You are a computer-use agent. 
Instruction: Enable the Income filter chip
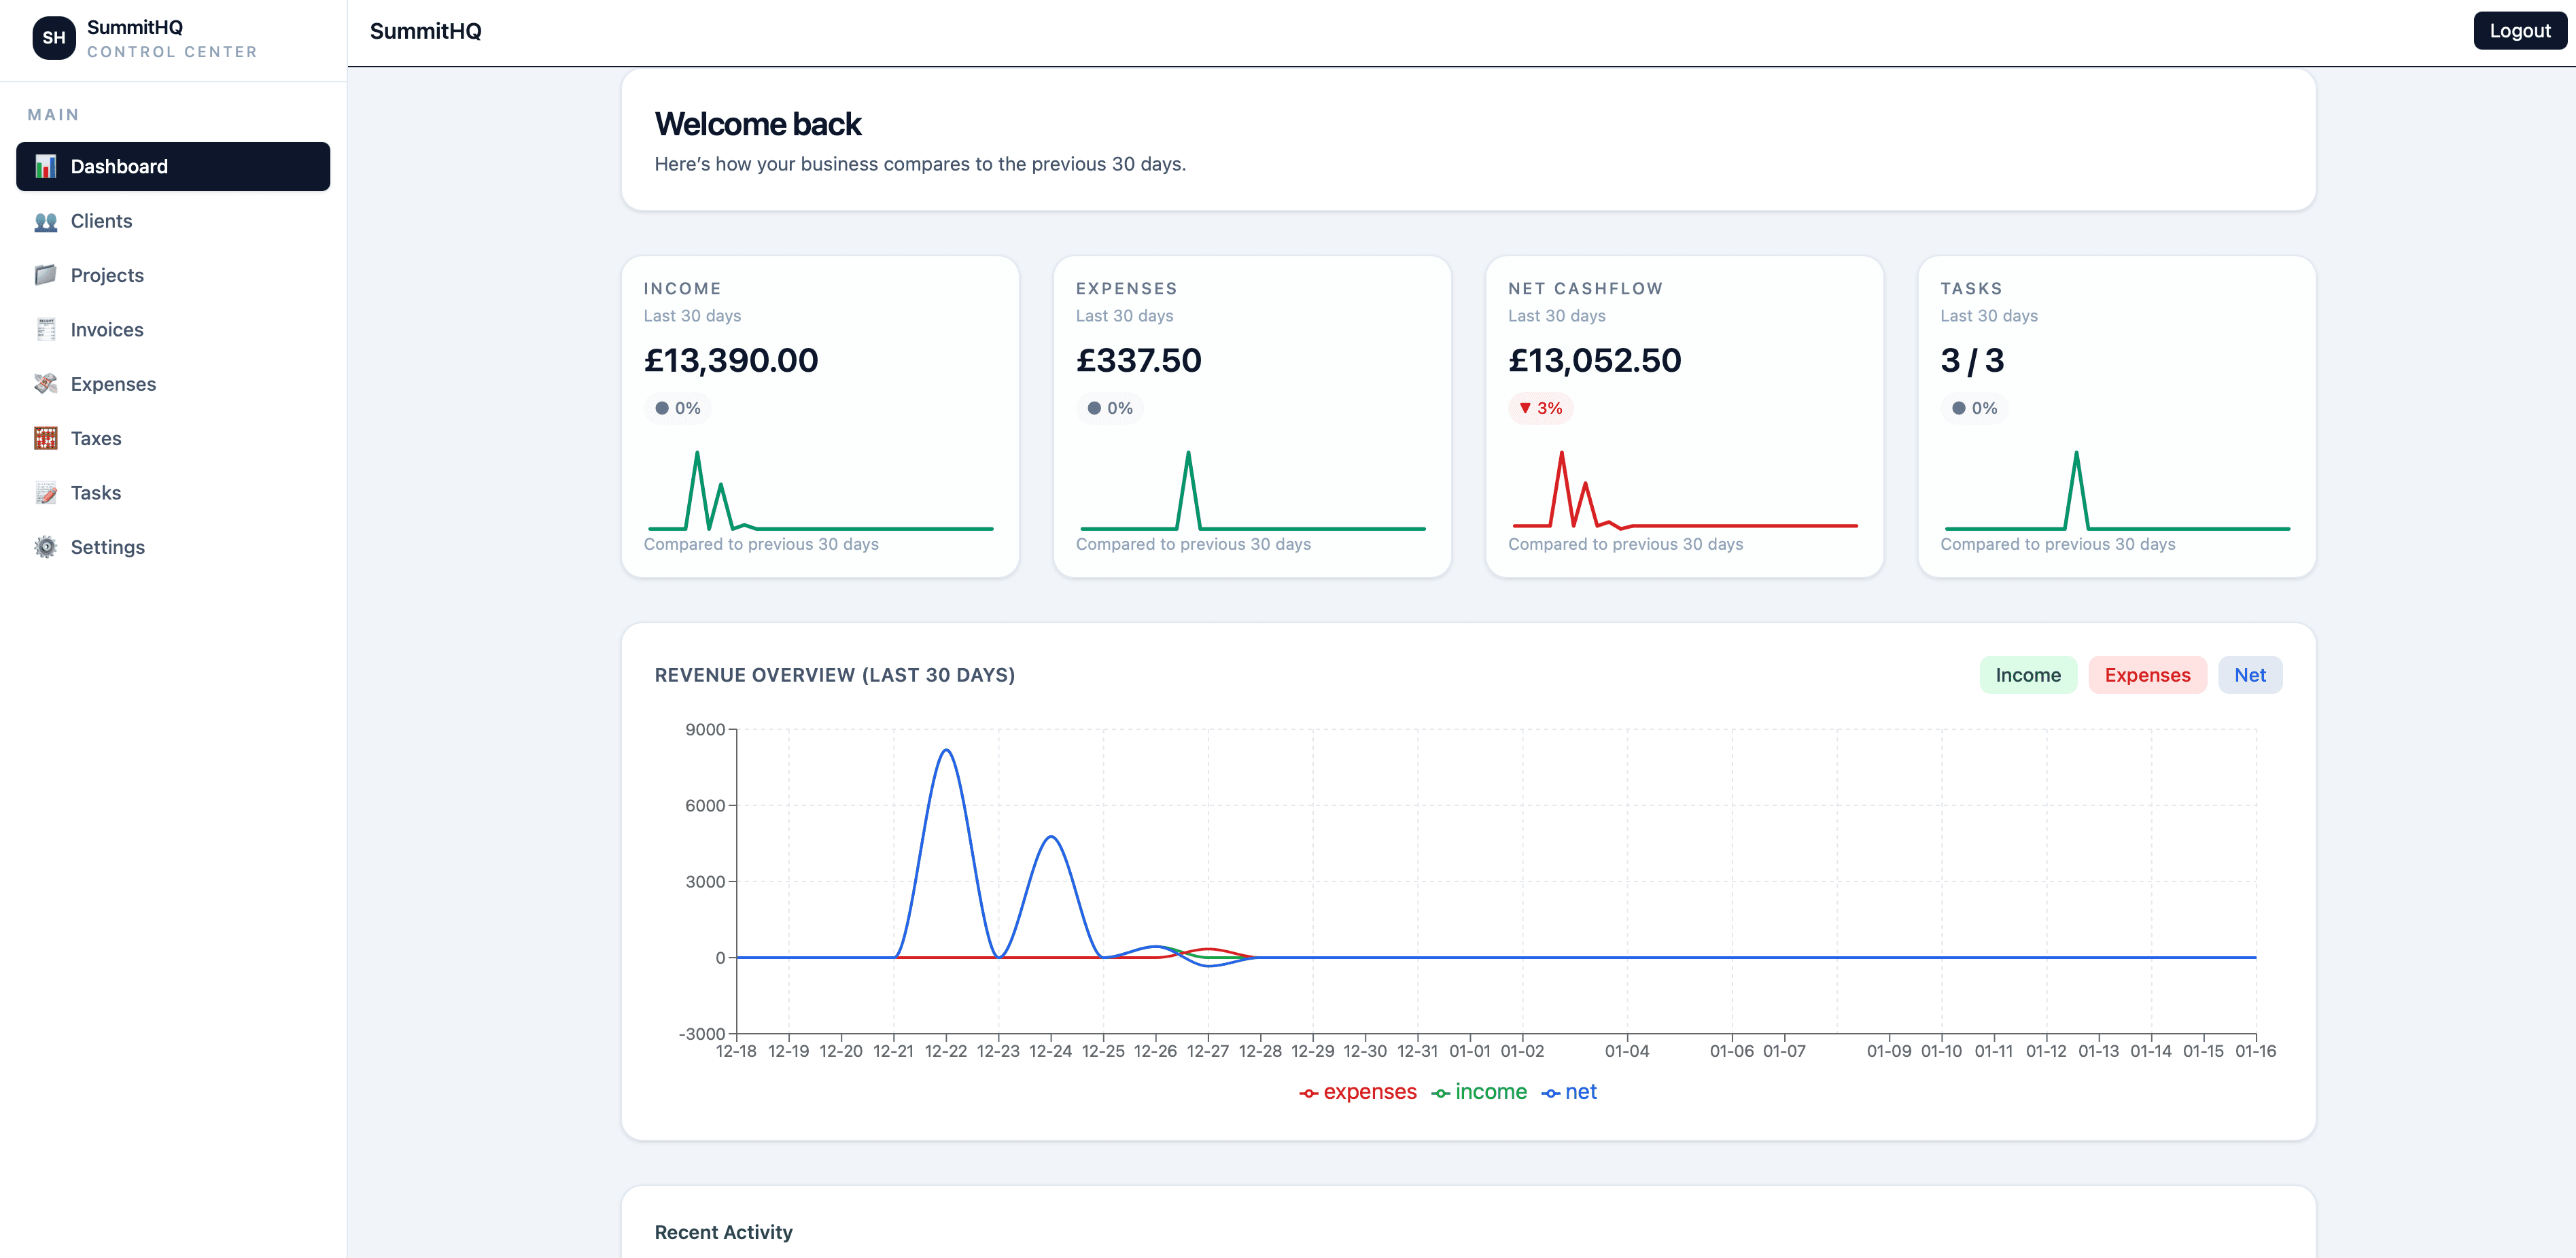click(x=2028, y=675)
